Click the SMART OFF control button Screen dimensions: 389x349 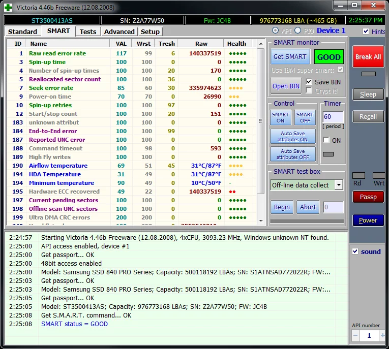[305, 117]
